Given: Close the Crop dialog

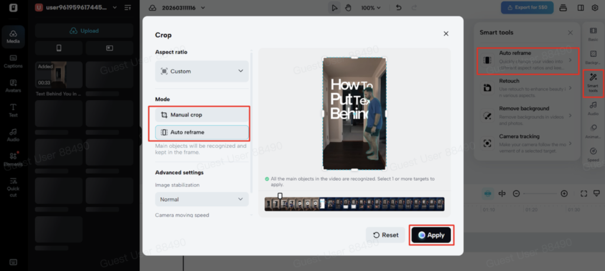Looking at the screenshot, I should click(x=446, y=34).
